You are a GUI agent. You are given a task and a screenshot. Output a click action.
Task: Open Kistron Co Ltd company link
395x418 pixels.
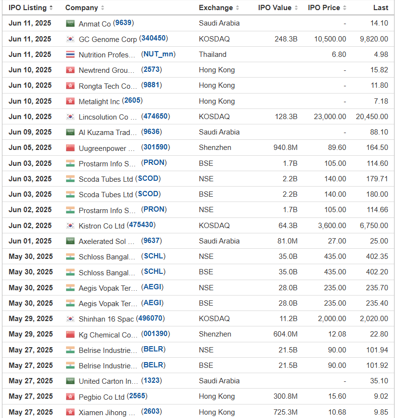[x=102, y=226]
